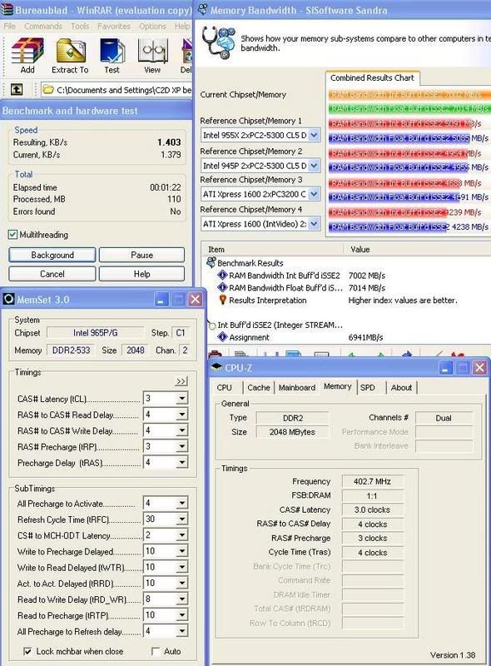Image resolution: width=491 pixels, height=666 pixels.
Task: Click the Background button
Action: tap(52, 255)
